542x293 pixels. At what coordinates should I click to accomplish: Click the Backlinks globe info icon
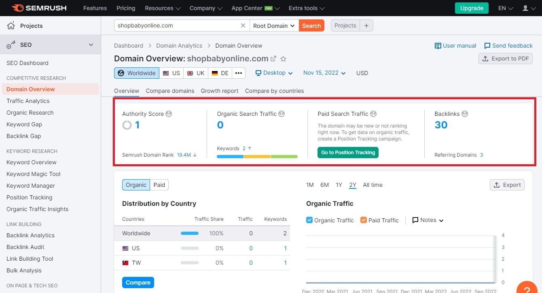465,114
